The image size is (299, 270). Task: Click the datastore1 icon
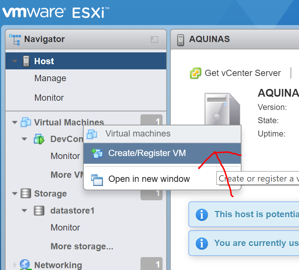pyautogui.click(x=39, y=211)
